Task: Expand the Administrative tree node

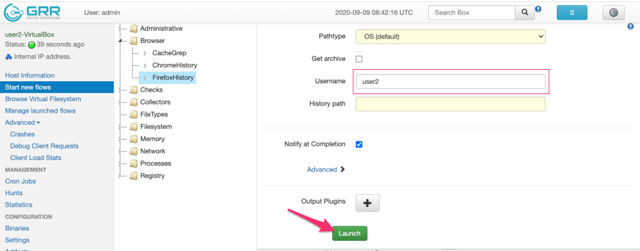Action: [120, 29]
